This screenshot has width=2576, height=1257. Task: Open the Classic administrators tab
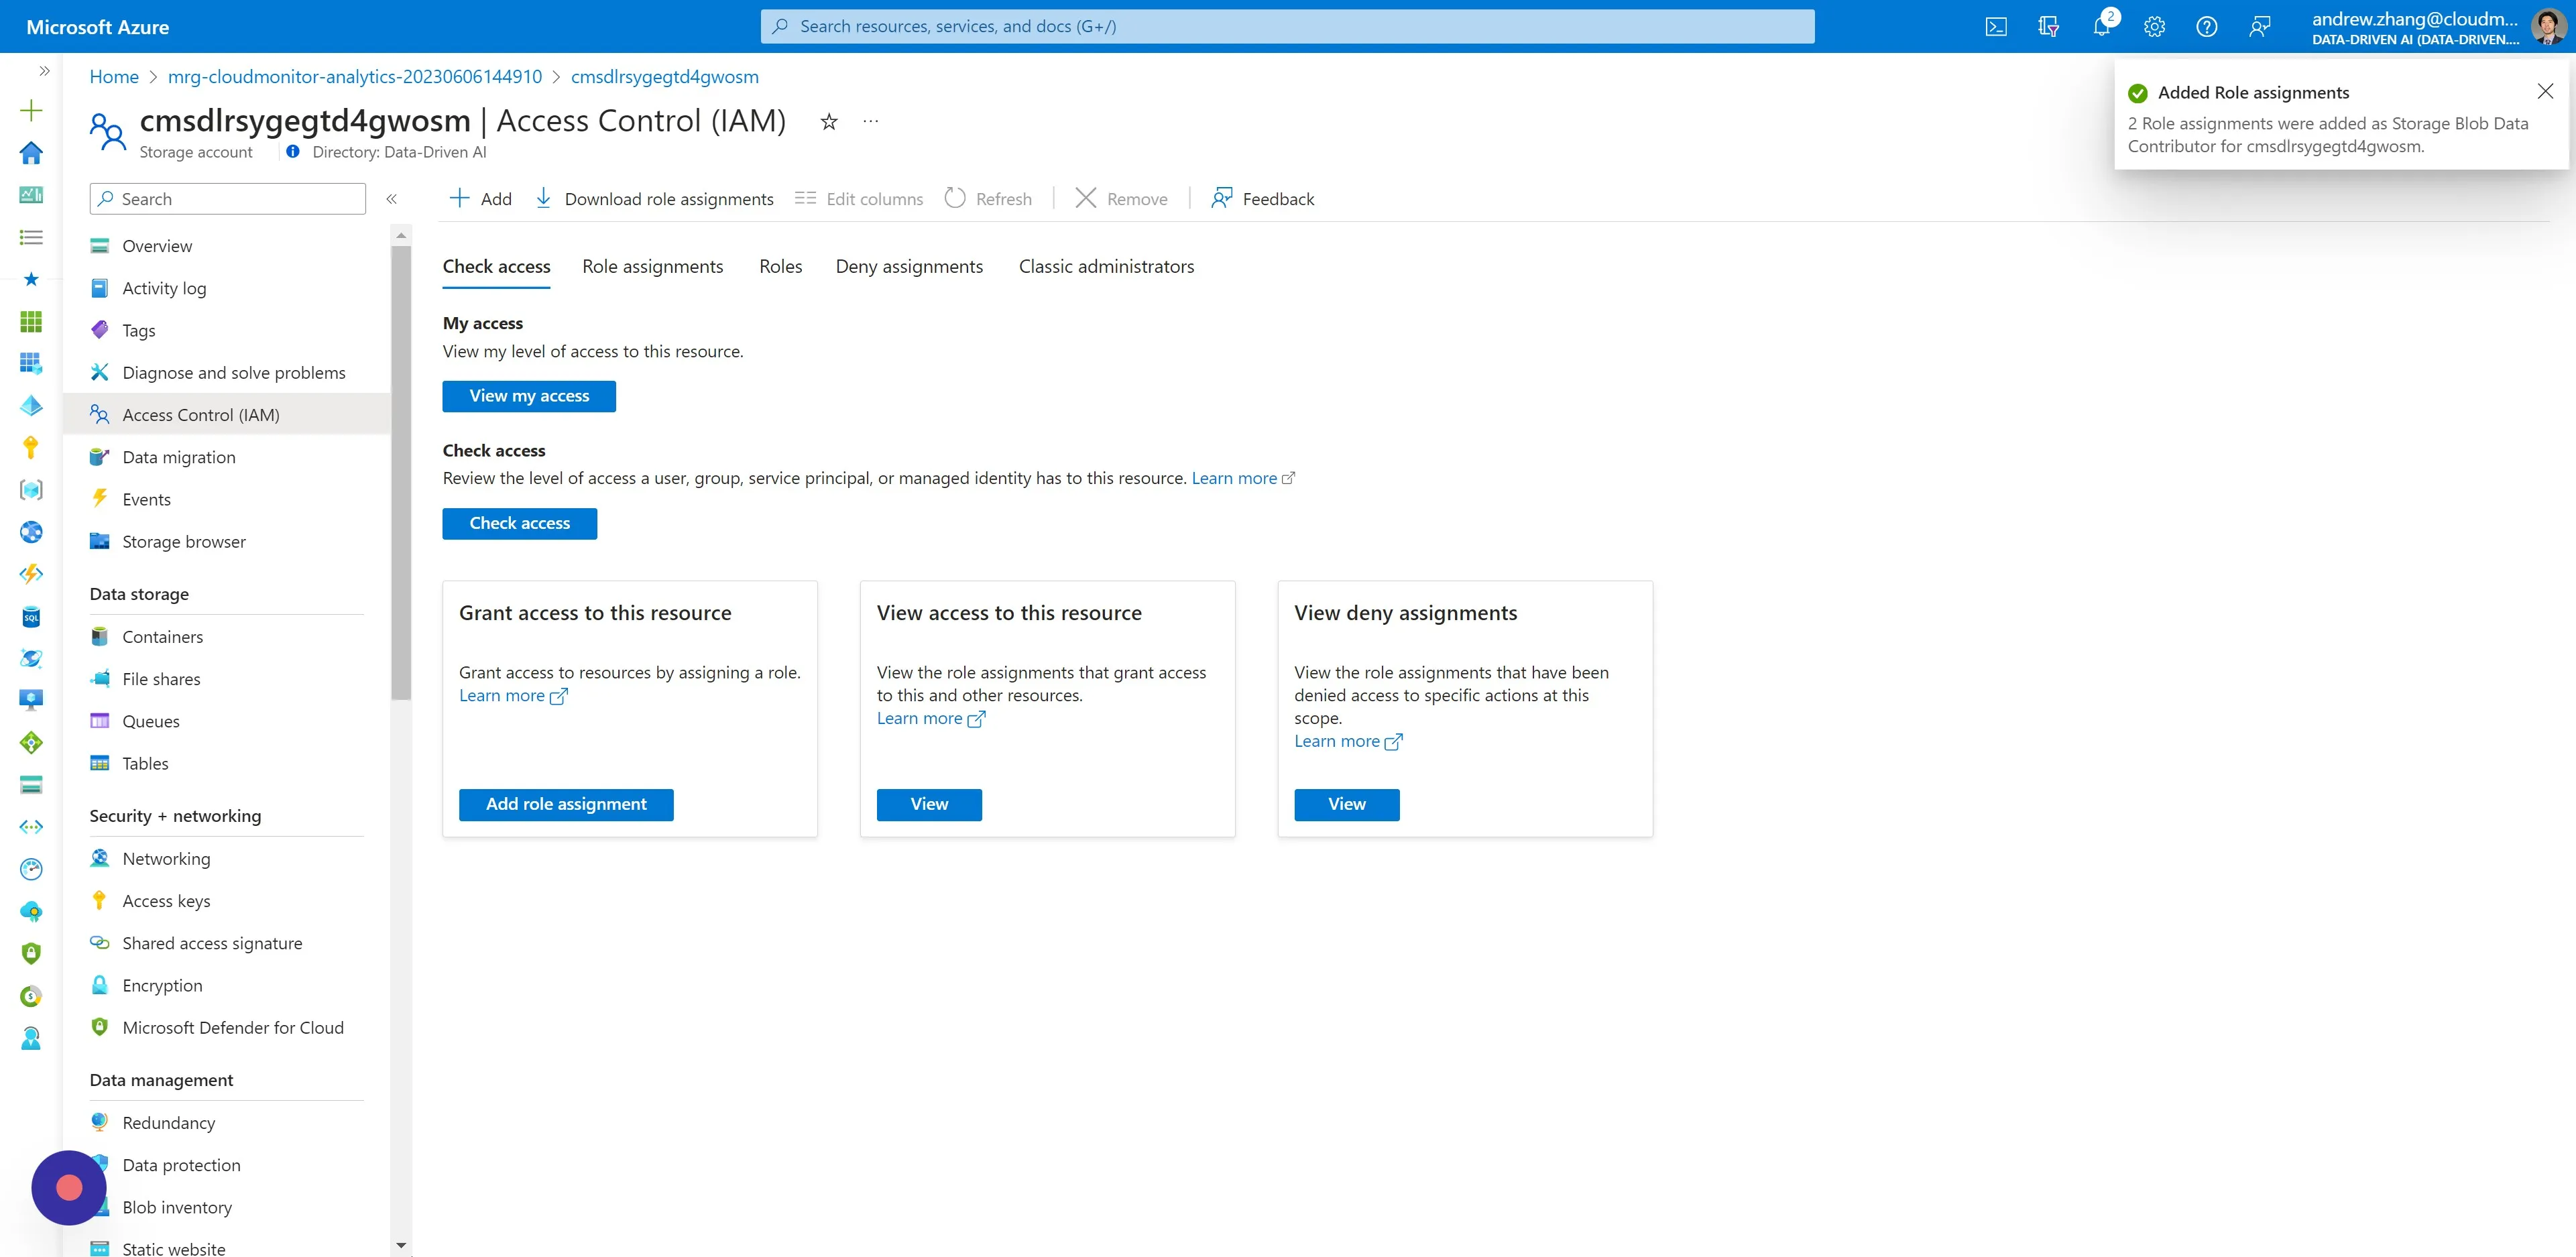[1106, 267]
